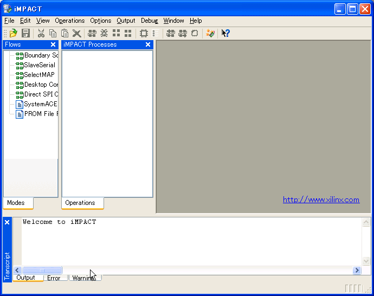The height and width of the screenshot is (296, 374).
Task: Select the SlaveSerial flow item
Action: click(x=39, y=65)
